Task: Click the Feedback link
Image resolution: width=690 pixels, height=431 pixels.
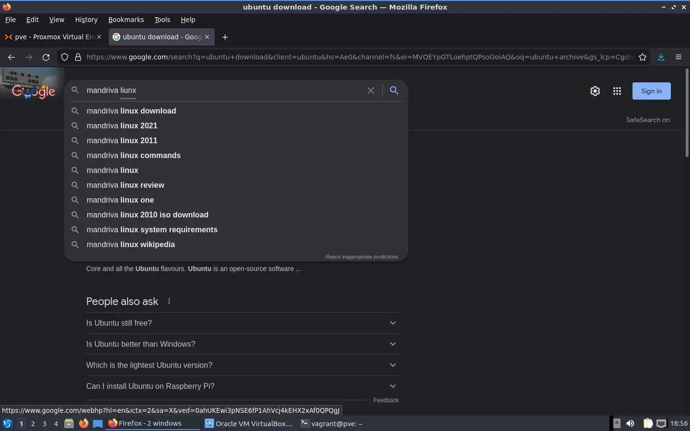Action: click(x=386, y=400)
